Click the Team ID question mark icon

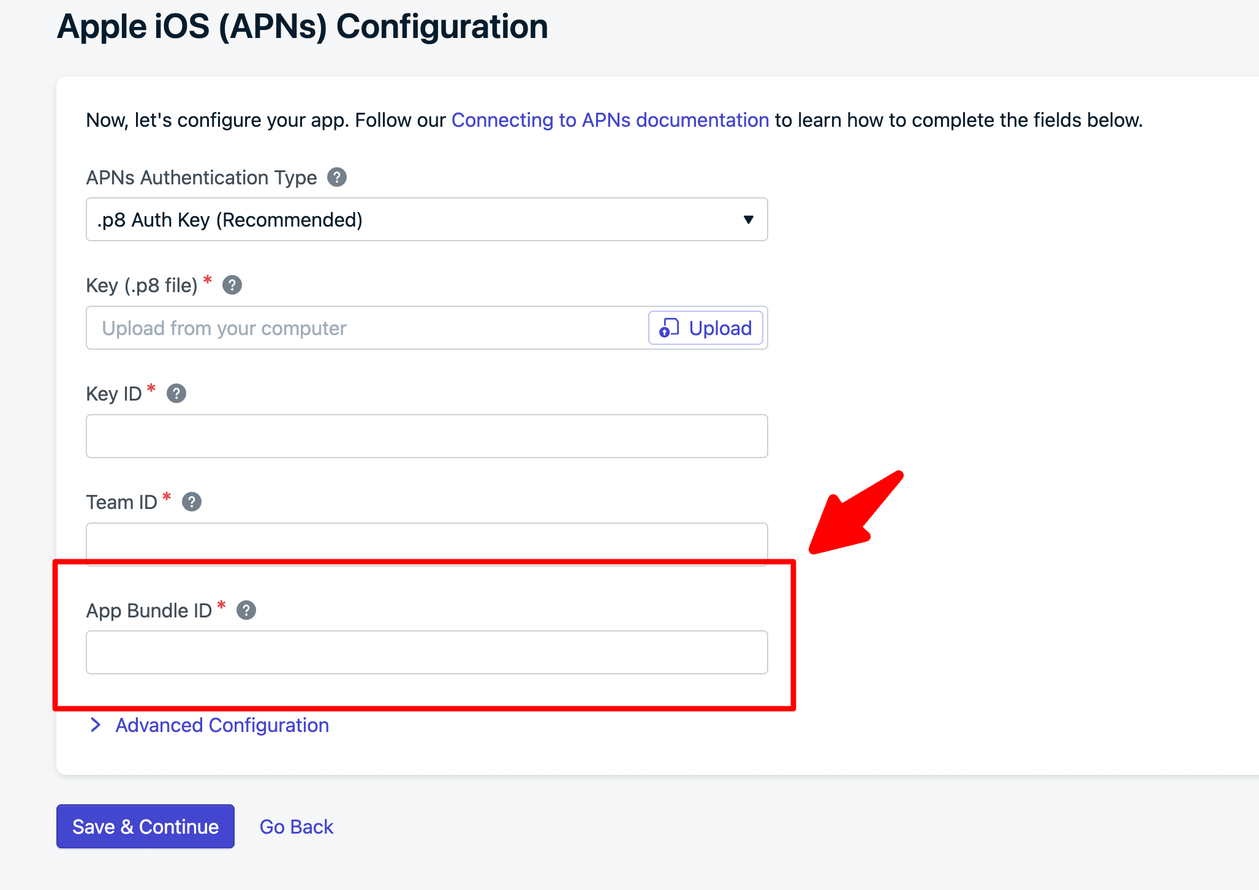(x=192, y=502)
